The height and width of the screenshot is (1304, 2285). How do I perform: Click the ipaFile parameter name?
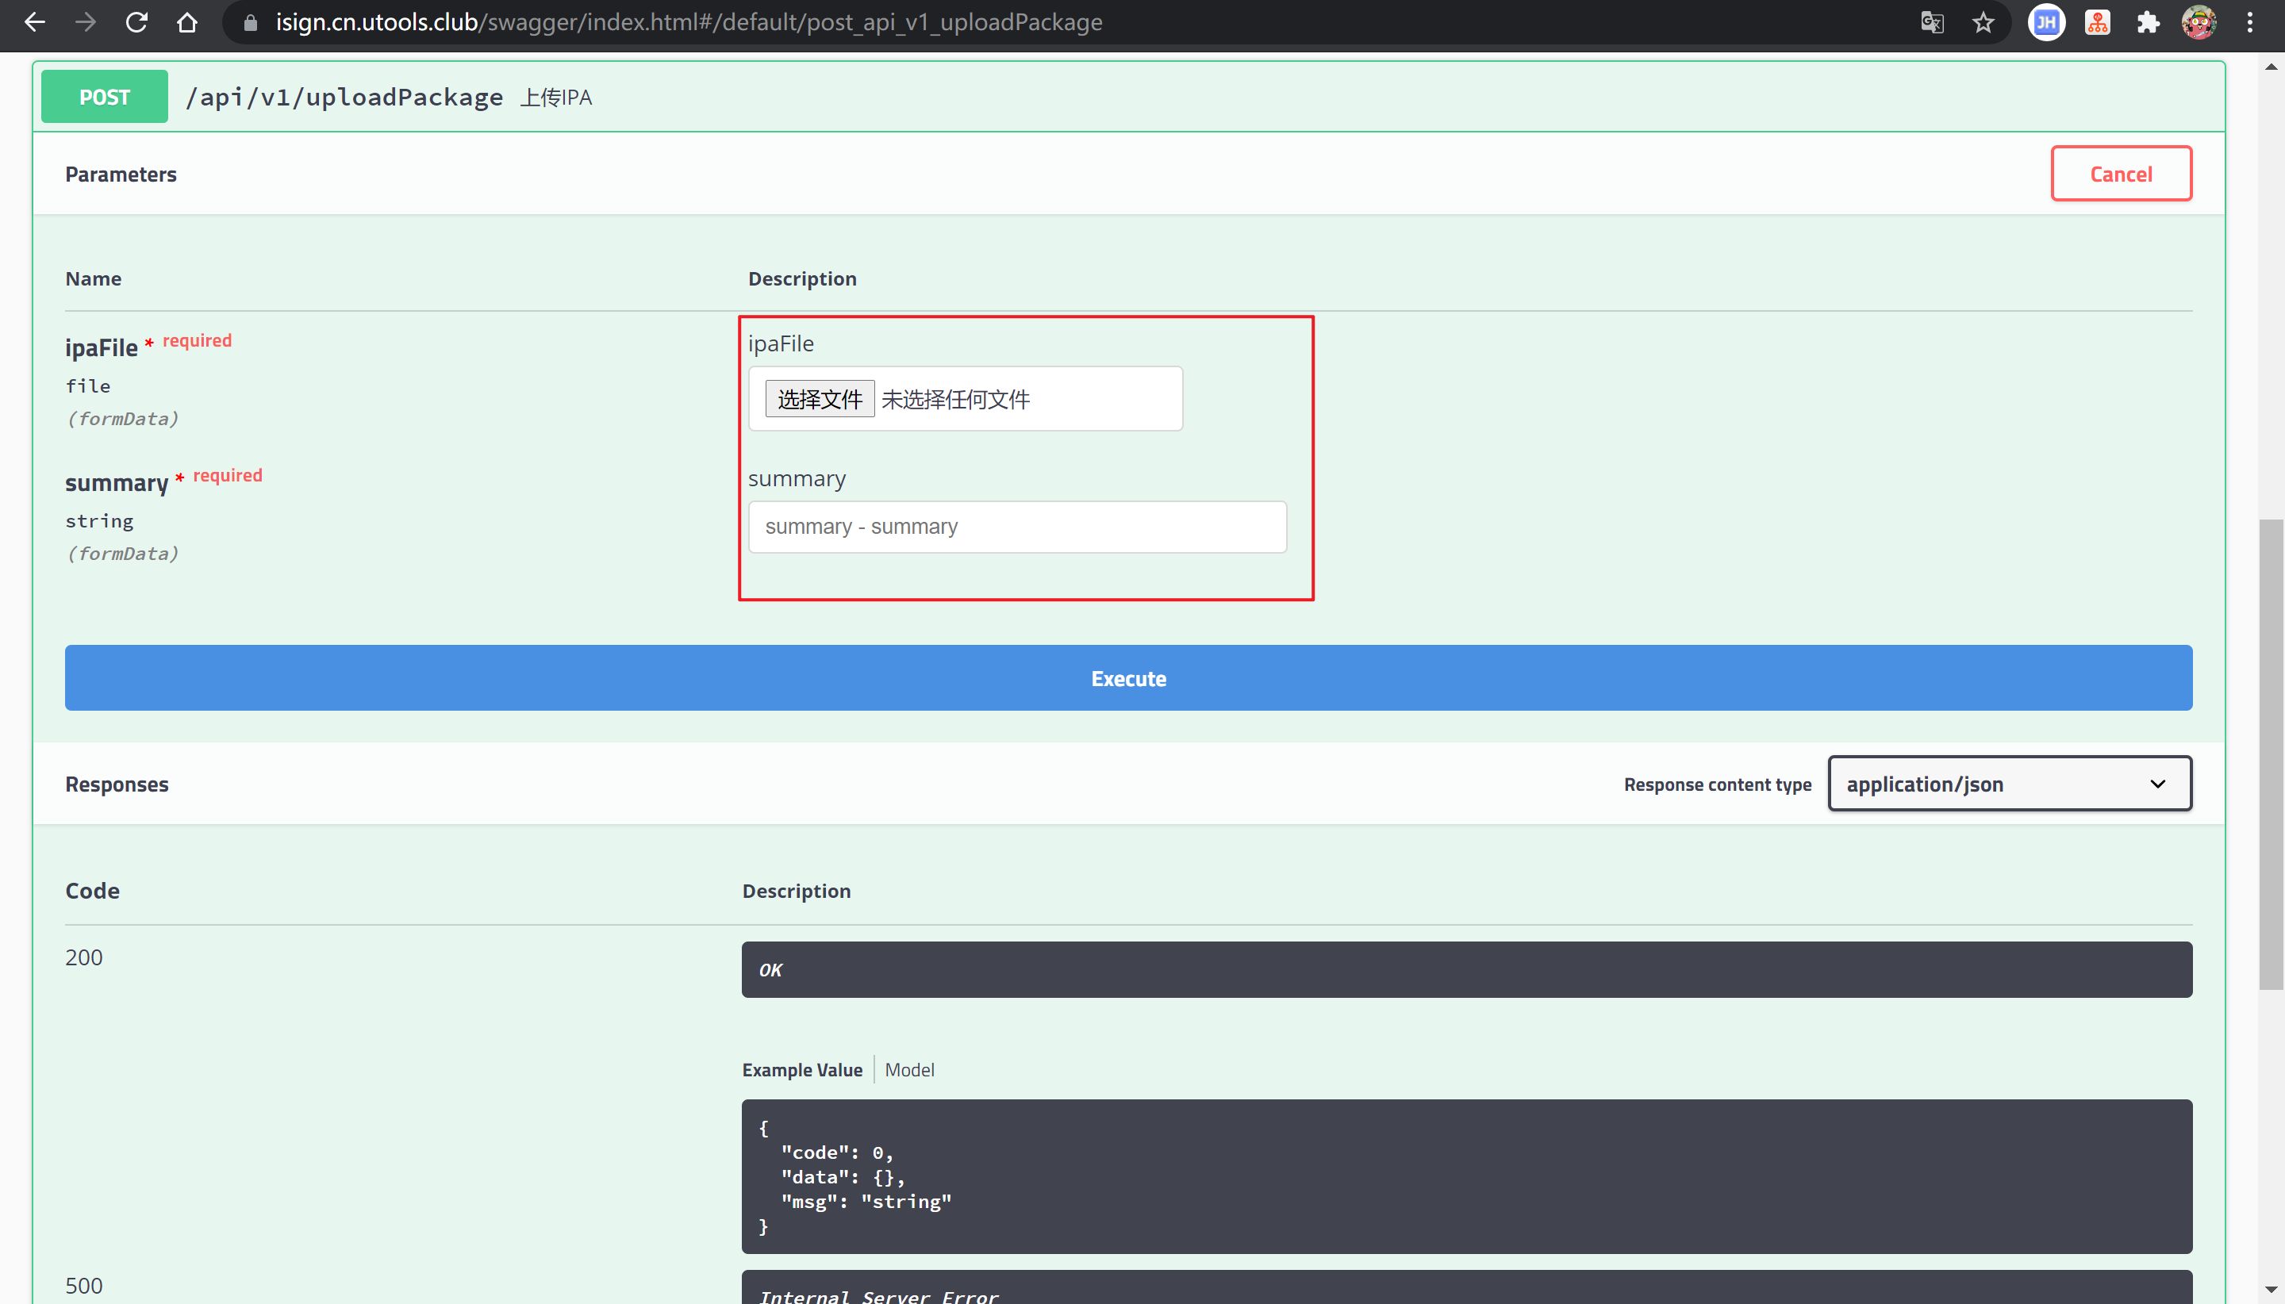tap(102, 347)
